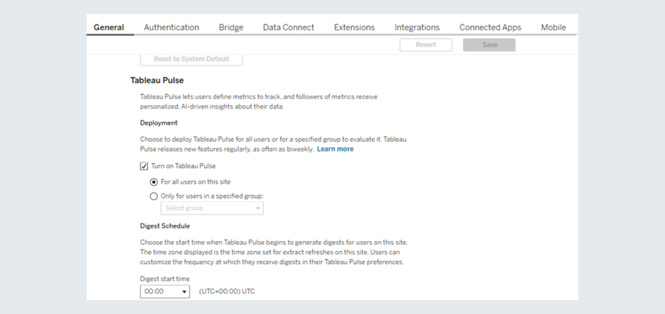Viewport: 665px width, 314px height.
Task: Uncheck Turn on Tableau Pulse checkbox
Action: tap(144, 166)
